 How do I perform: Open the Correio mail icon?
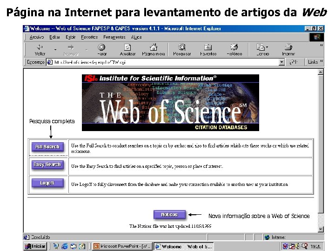coord(261,50)
